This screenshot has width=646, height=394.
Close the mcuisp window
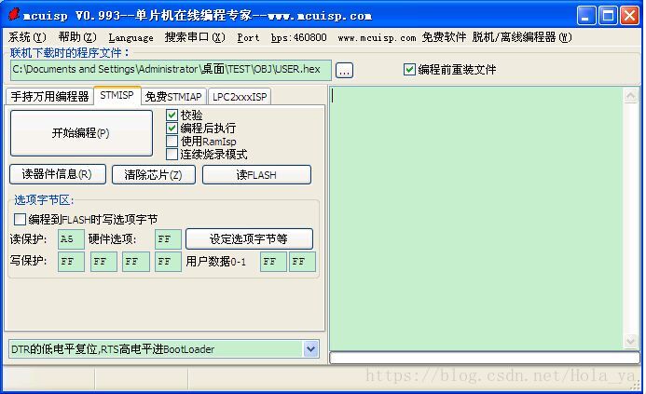pyautogui.click(x=629, y=16)
